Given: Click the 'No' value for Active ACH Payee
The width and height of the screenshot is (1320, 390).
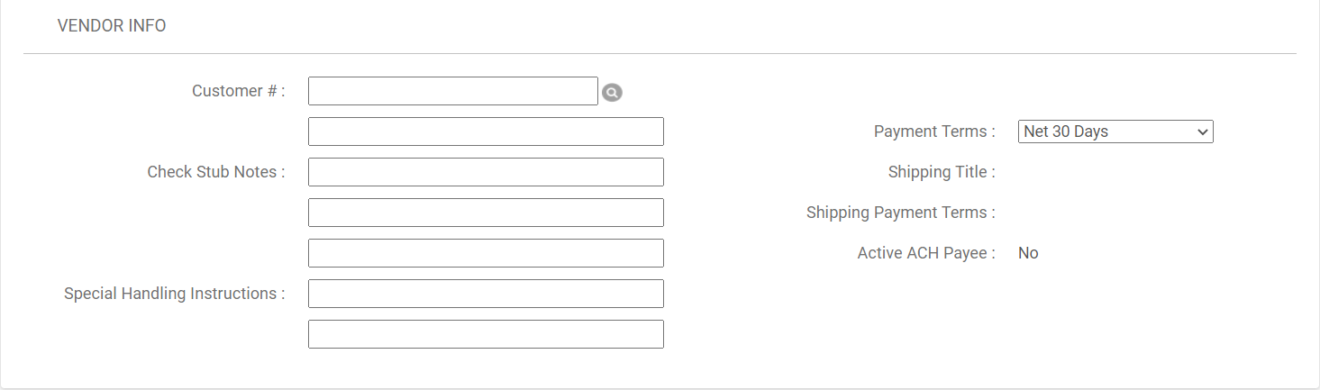Looking at the screenshot, I should [x=1028, y=253].
